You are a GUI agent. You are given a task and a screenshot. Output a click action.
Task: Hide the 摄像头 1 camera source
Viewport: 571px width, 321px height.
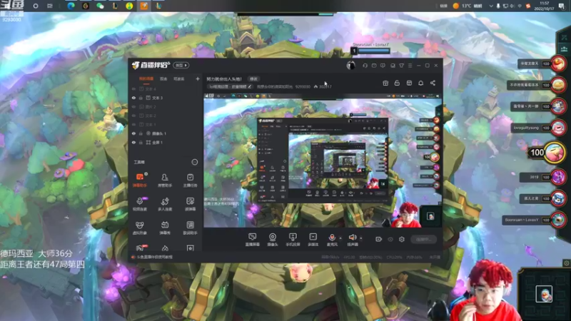click(x=133, y=133)
